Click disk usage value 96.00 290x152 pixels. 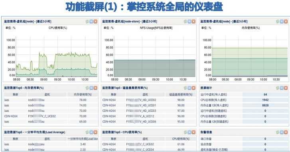click(181, 116)
